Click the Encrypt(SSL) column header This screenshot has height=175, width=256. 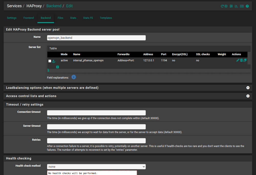[180, 54]
